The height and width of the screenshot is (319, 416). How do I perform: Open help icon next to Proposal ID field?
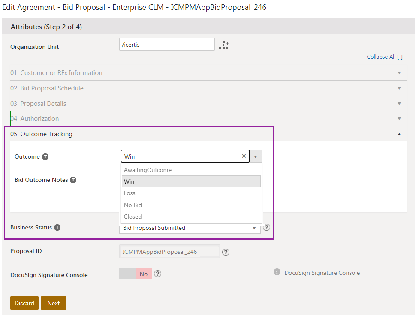coord(226,252)
